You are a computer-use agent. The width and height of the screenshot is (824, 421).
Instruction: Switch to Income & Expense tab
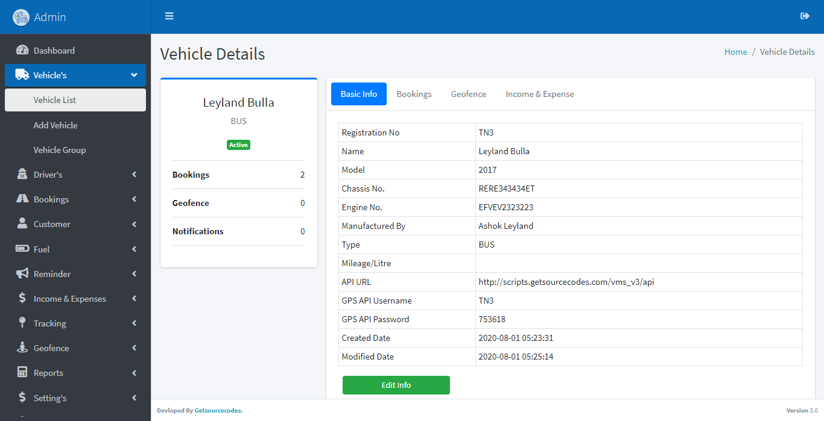click(540, 94)
